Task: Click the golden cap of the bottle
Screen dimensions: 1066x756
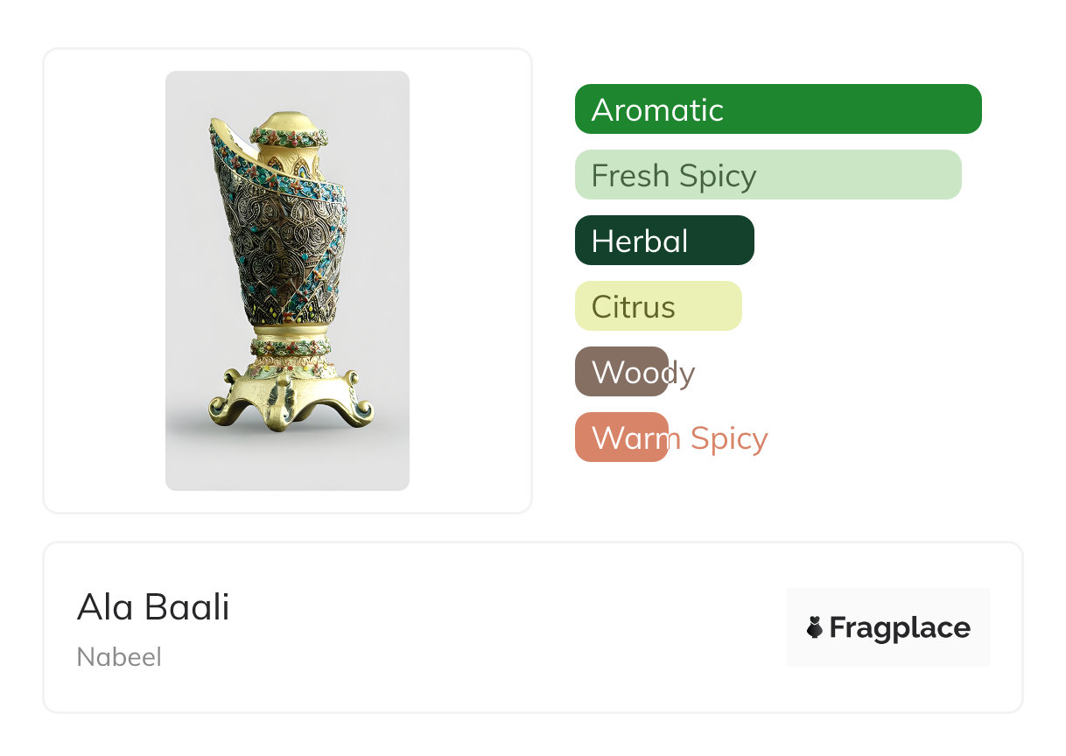Action: coord(289,125)
